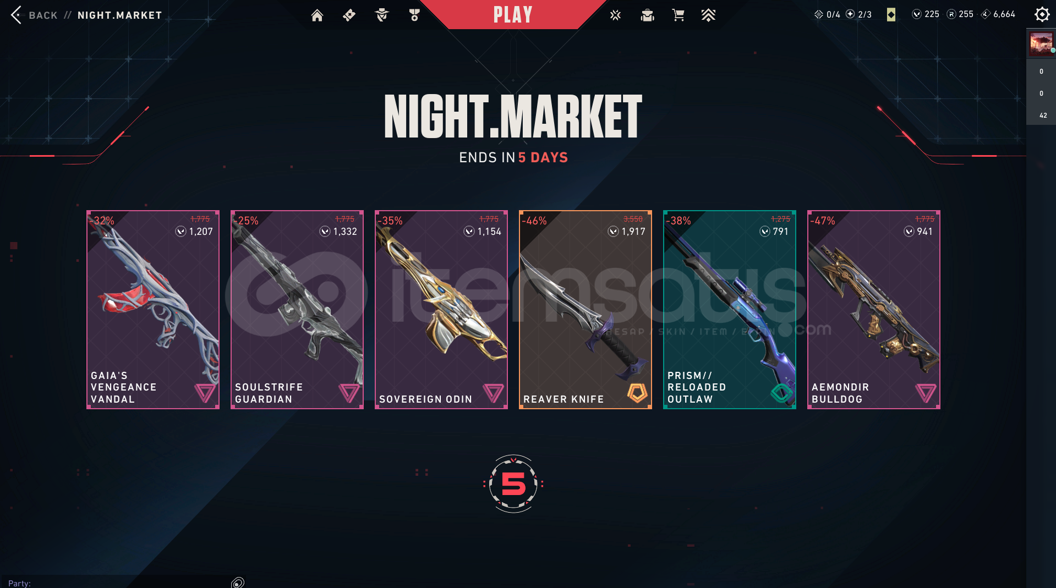Screen dimensions: 1056x588
Task: Open the Agents icon in navigation
Action: coord(381,15)
